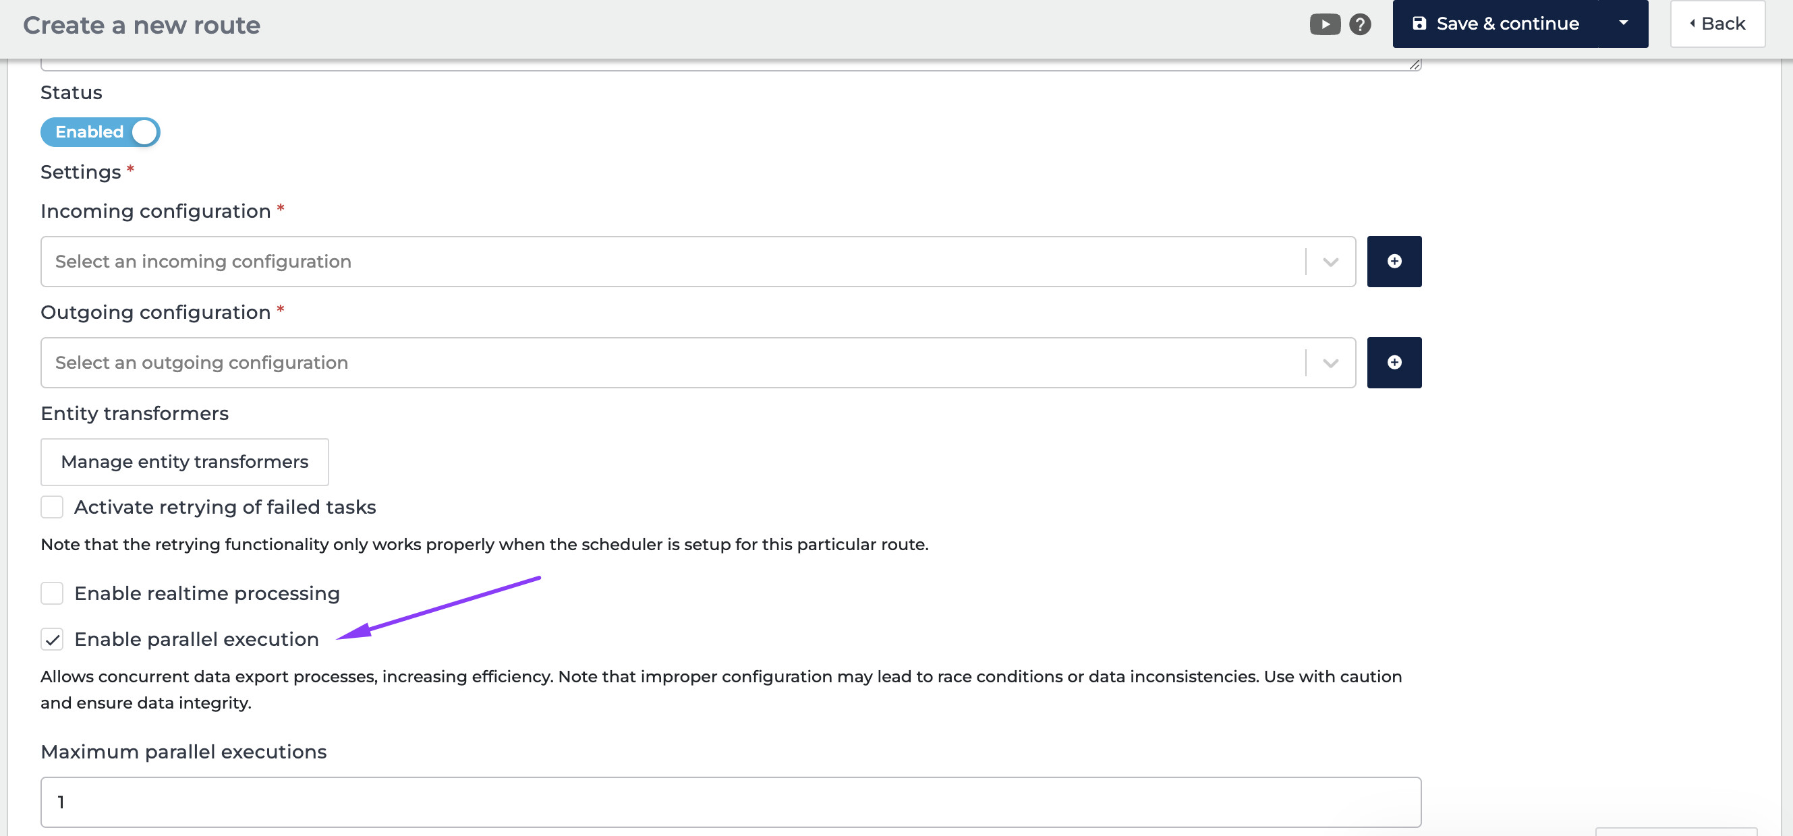Click textarea resize handle corner

click(1415, 65)
